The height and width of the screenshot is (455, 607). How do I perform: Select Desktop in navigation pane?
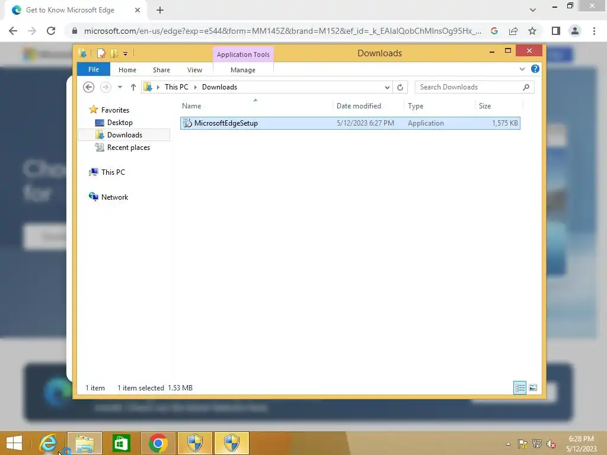120,123
